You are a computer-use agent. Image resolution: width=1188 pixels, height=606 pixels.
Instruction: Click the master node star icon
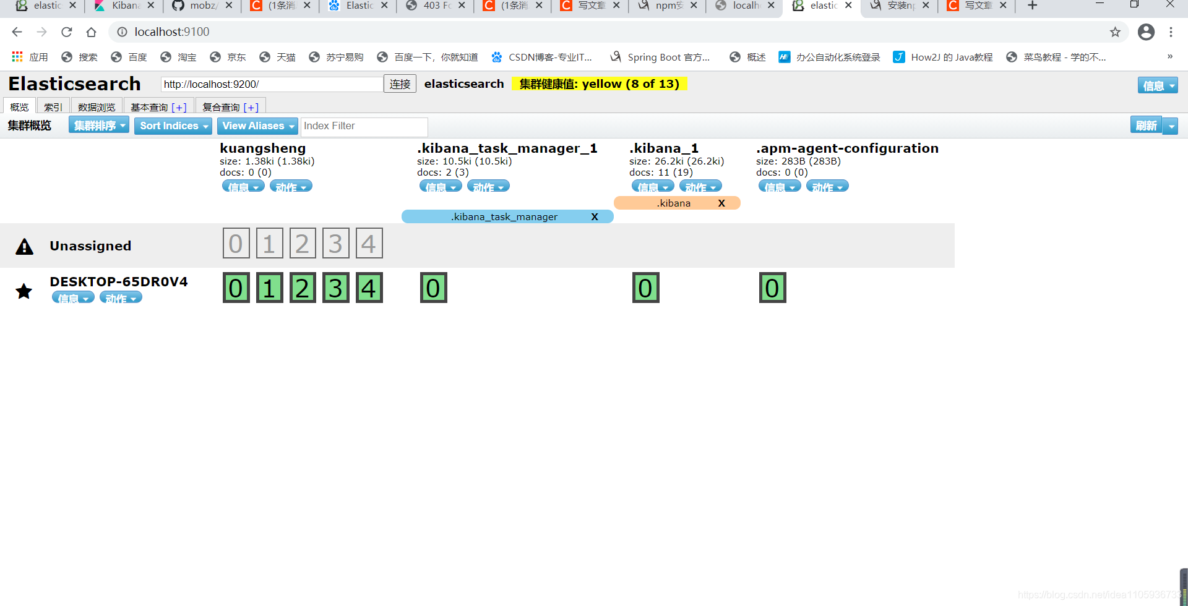(x=24, y=291)
